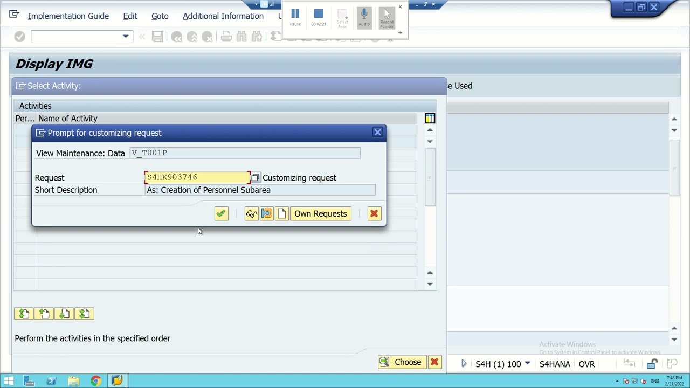Close the screen recorder toolbar
Image resolution: width=690 pixels, height=388 pixels.
[400, 7]
